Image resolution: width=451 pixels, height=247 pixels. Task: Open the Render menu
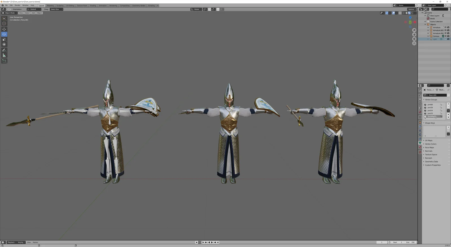pyautogui.click(x=17, y=5)
